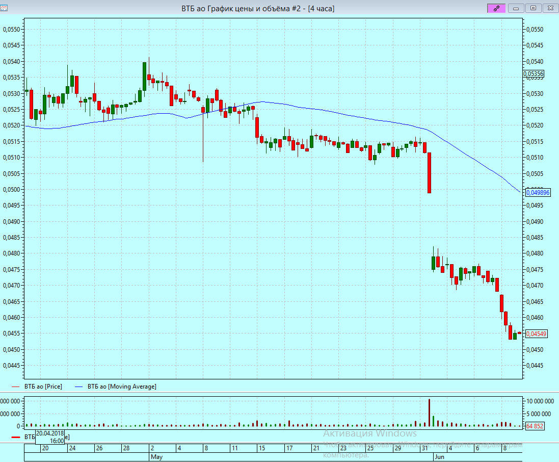559x462 pixels.
Task: Click the 21 date label on time axis
Action: tap(316, 448)
